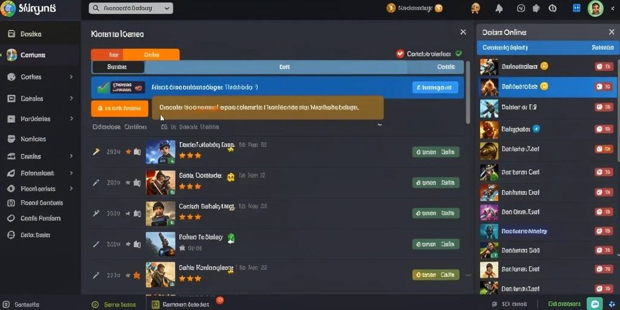This screenshot has width=620, height=310.
Task: Click pencil edit icon in 'Sahe, Dontode' row
Action: click(x=96, y=183)
